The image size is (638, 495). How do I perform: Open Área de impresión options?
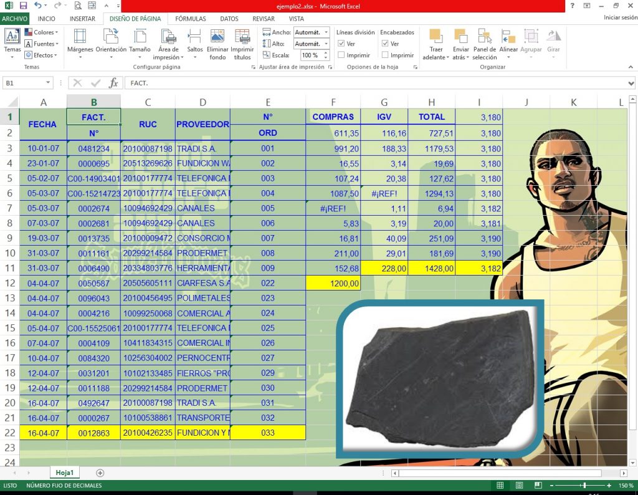(168, 44)
